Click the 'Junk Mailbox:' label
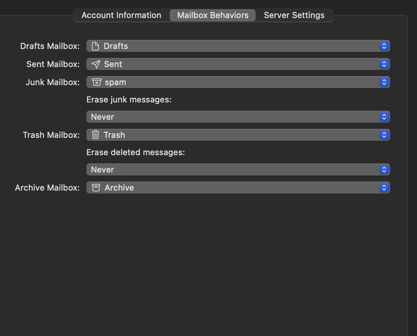The width and height of the screenshot is (417, 336). 52,82
